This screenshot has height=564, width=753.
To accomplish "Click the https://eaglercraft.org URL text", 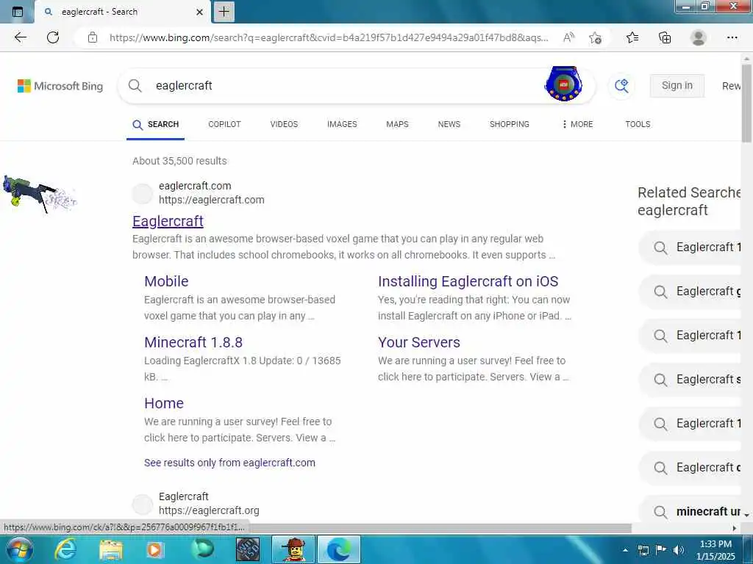I will tap(209, 511).
